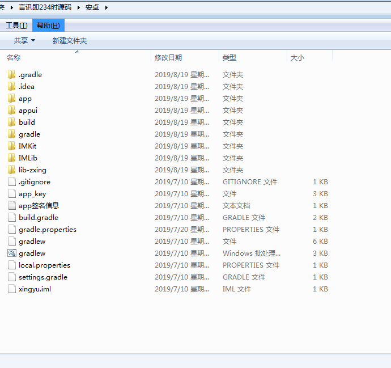
Task: Select the app_key file icon
Action: [12, 193]
